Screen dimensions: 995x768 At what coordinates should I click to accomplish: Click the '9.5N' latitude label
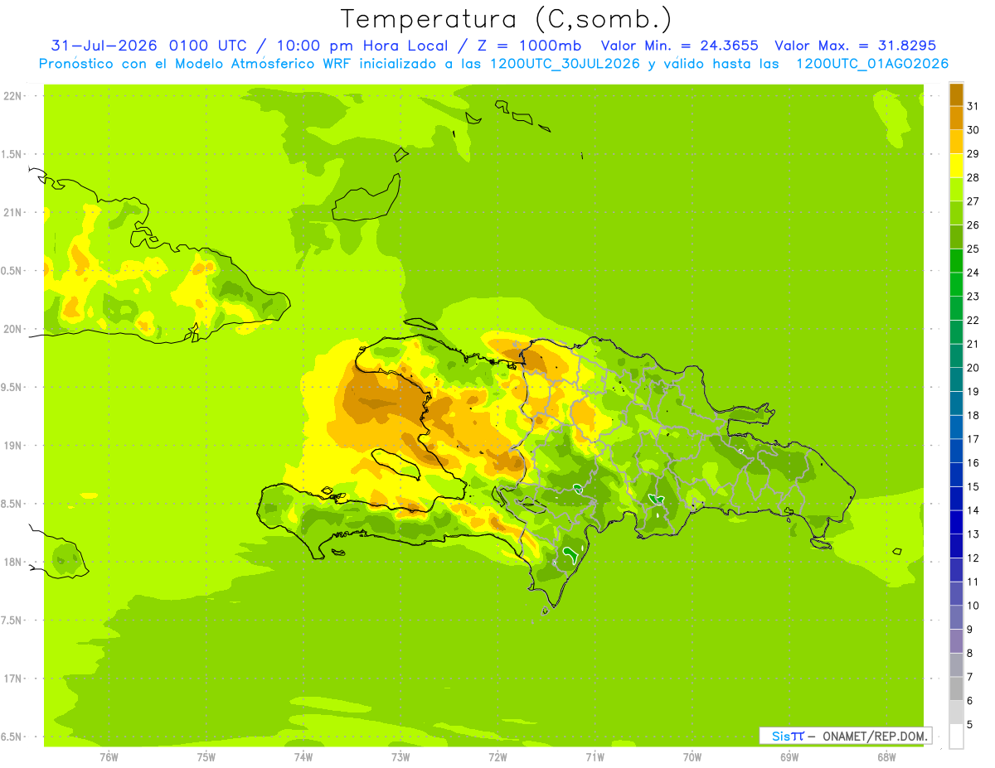12,388
